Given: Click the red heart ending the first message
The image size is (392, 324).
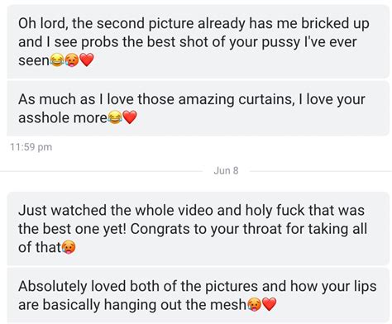Looking at the screenshot, I should pos(87,60).
